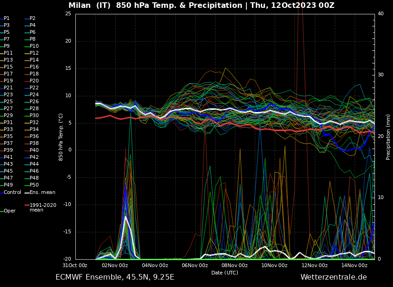Select the Ens. mean legend entry
393x287 pixels.
(42, 192)
